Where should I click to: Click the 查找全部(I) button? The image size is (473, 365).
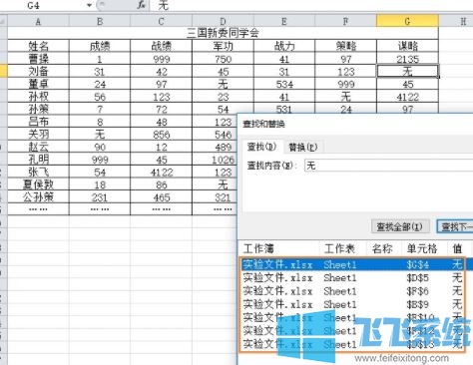tap(400, 226)
